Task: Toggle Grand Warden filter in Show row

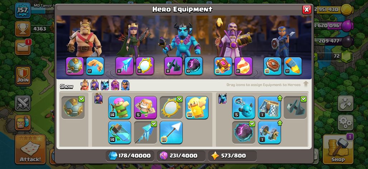Action: point(115,85)
